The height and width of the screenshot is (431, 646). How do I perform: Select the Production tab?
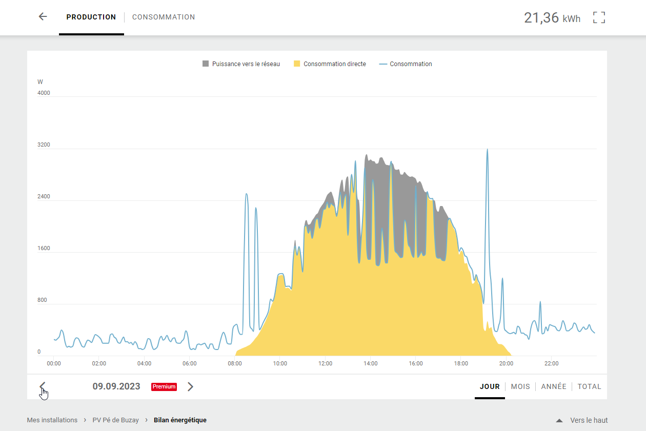91,17
